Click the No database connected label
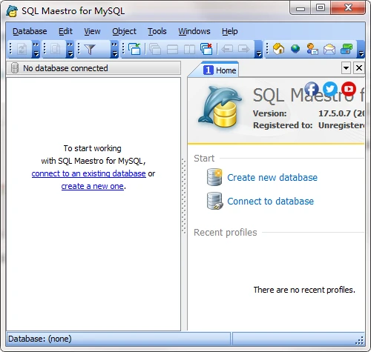This screenshot has width=371, height=352. [x=65, y=68]
